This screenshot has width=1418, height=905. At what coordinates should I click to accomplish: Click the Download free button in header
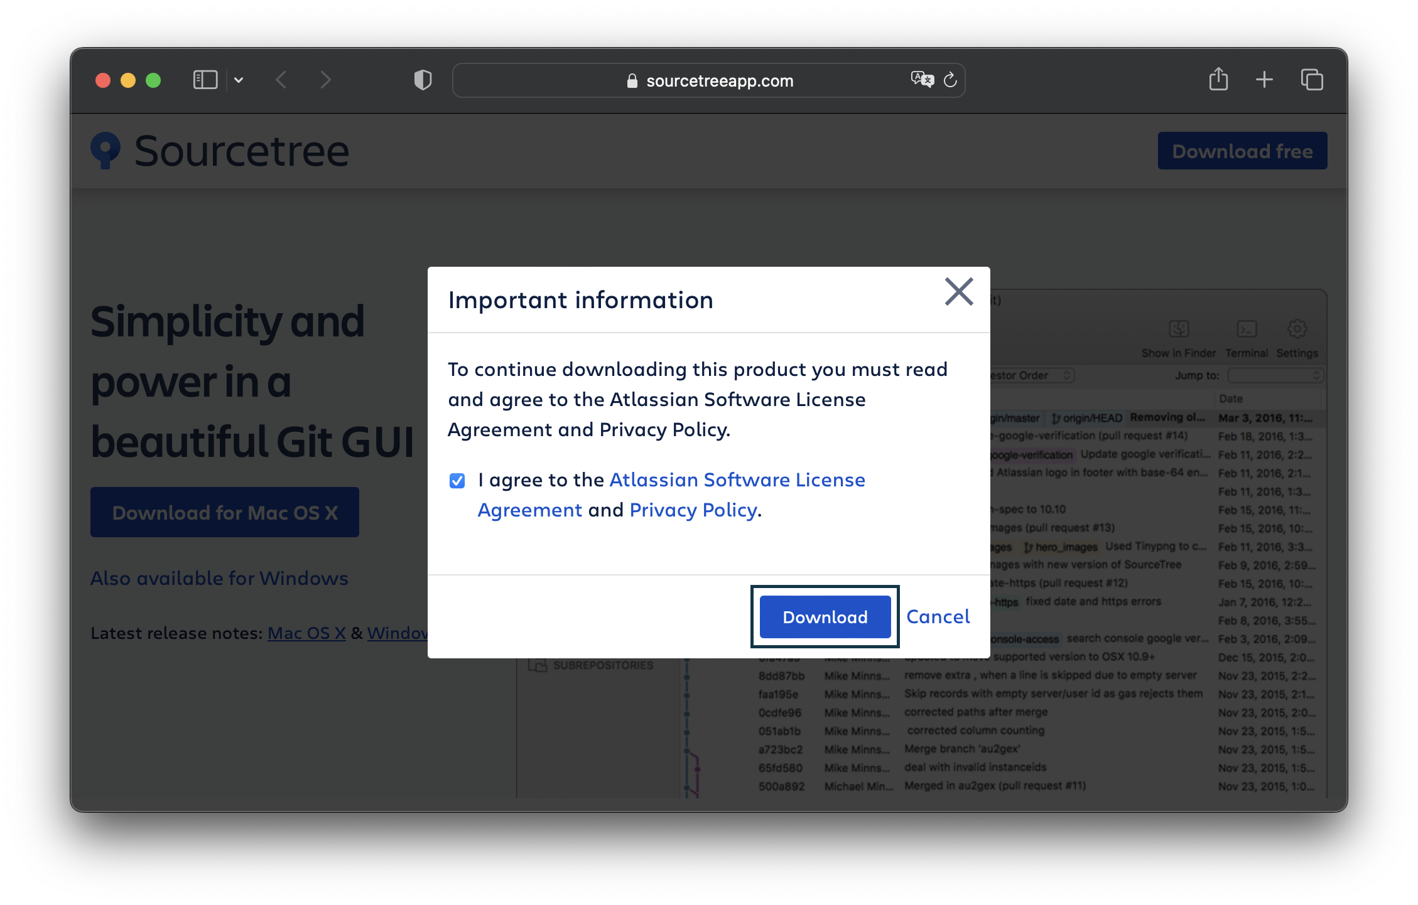(x=1242, y=151)
